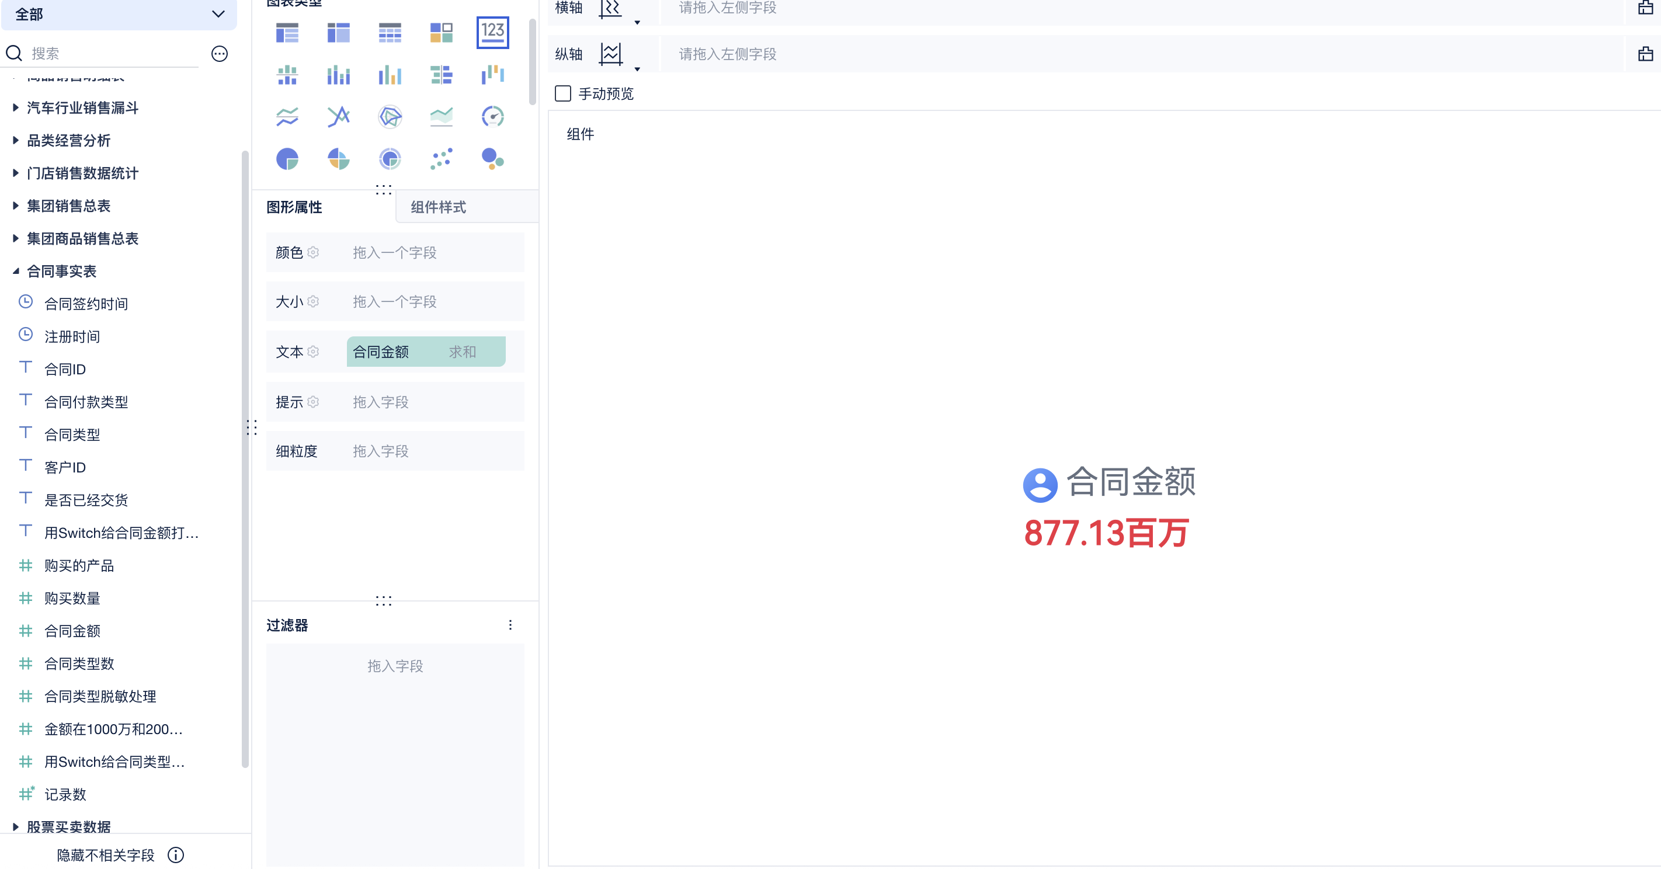The height and width of the screenshot is (869, 1661).
Task: Choose the pie chart type icon
Action: (287, 159)
